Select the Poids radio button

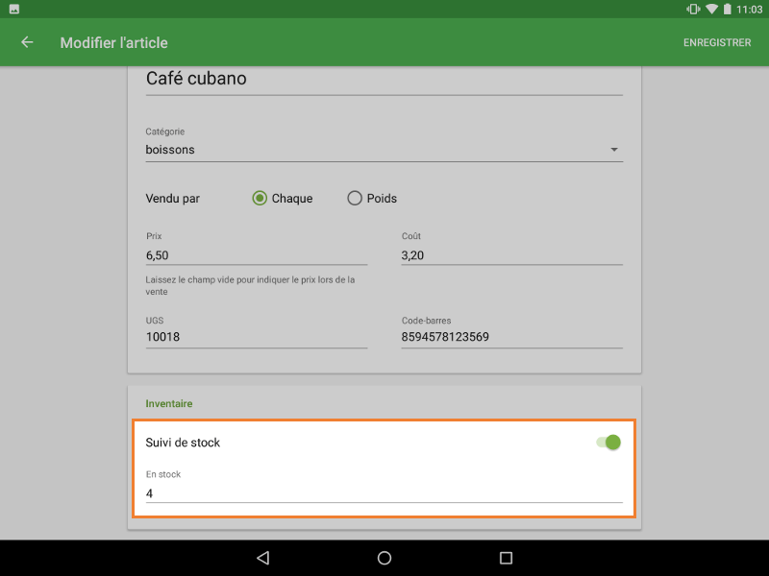[x=355, y=198]
